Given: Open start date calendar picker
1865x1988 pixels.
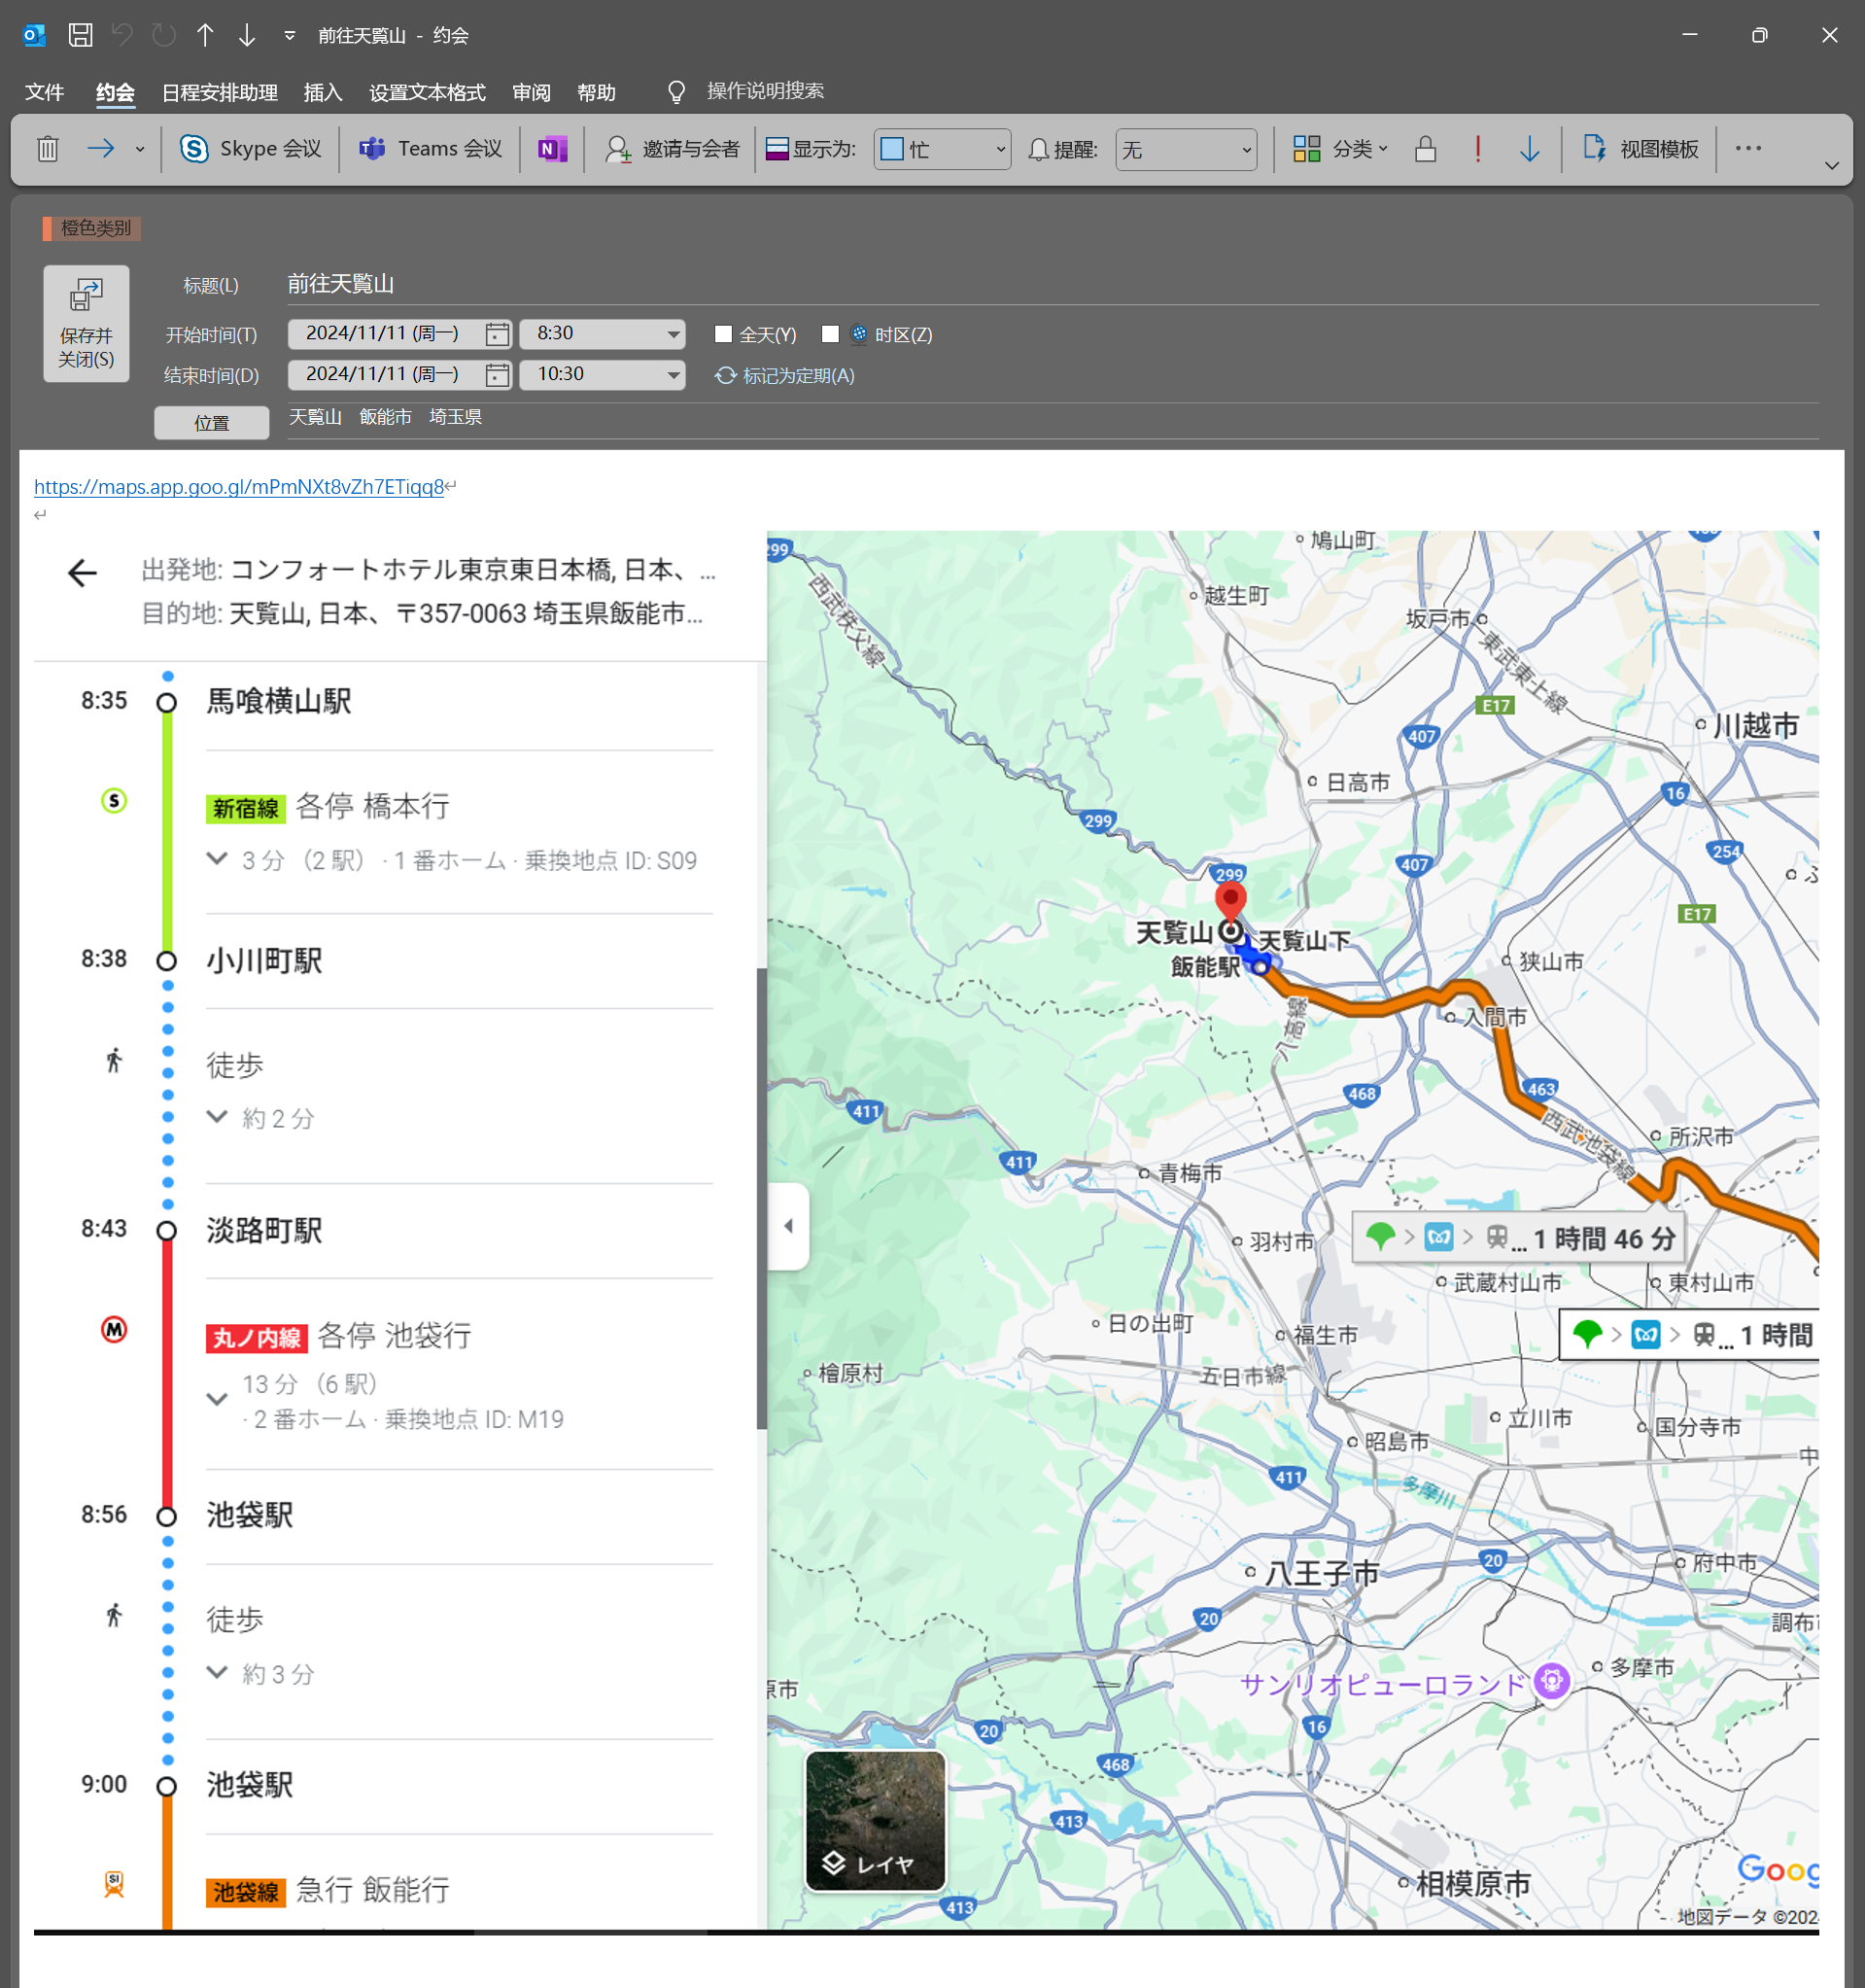Looking at the screenshot, I should click(497, 334).
